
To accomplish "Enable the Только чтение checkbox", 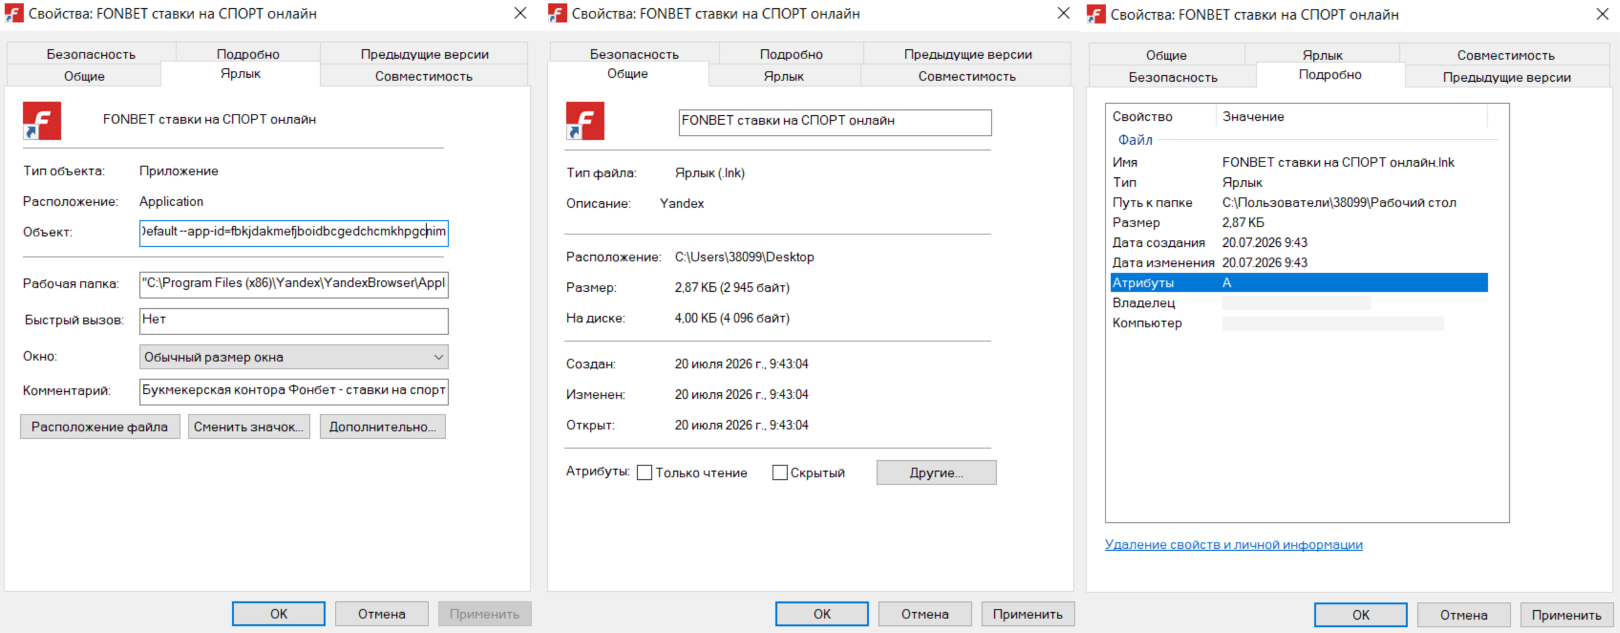I will [644, 473].
